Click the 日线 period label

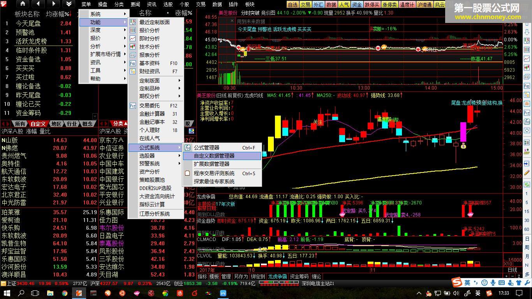point(513,270)
